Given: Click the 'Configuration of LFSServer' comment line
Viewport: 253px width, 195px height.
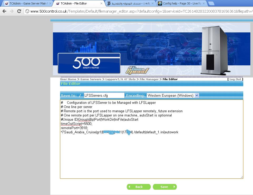Looking at the screenshot, I should [108, 103].
